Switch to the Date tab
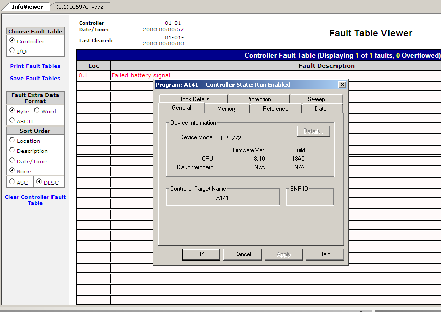 click(320, 109)
